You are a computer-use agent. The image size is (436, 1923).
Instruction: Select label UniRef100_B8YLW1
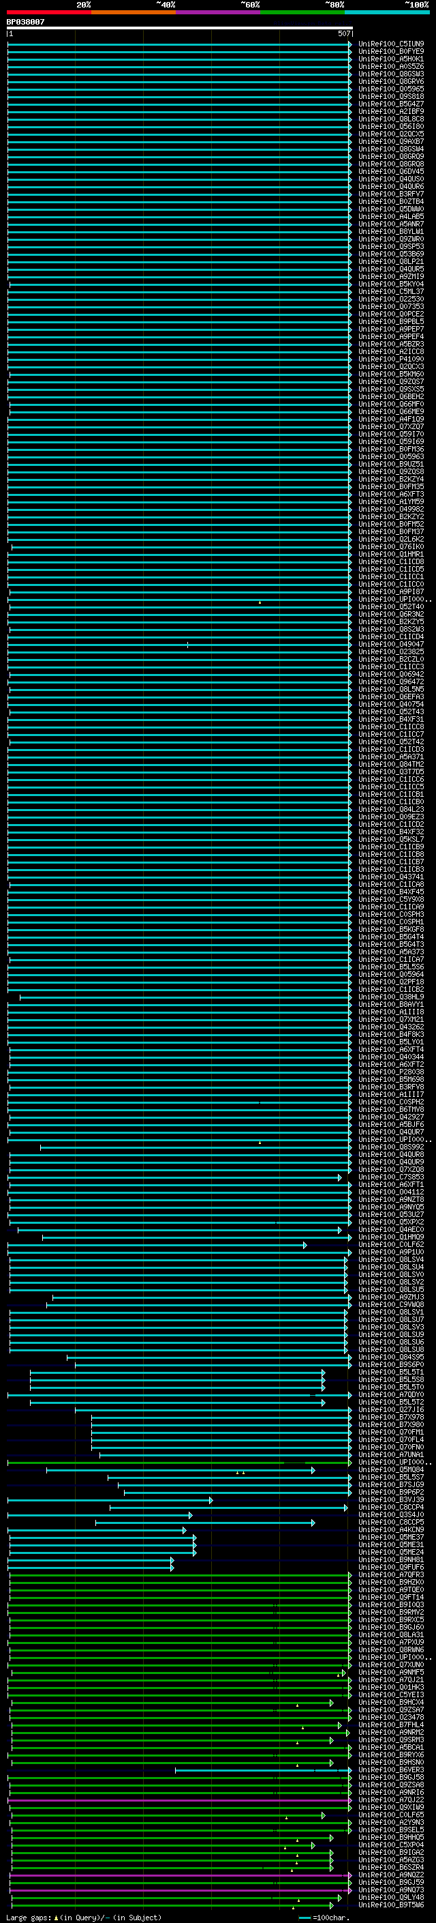(x=391, y=231)
